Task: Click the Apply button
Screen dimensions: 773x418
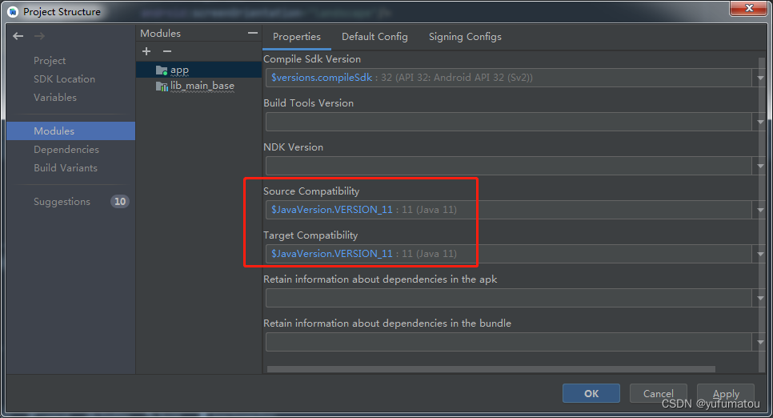Action: (726, 393)
